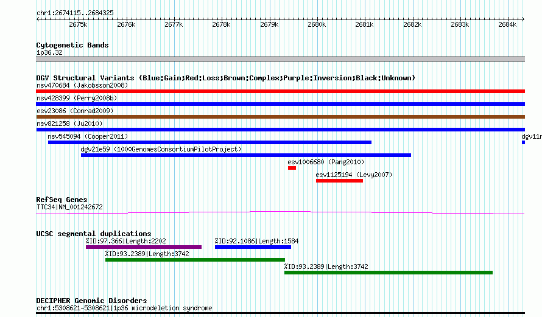Screen dimensions: 542x317
Task: Click the 2684k ruler tick label
Action: (507, 24)
